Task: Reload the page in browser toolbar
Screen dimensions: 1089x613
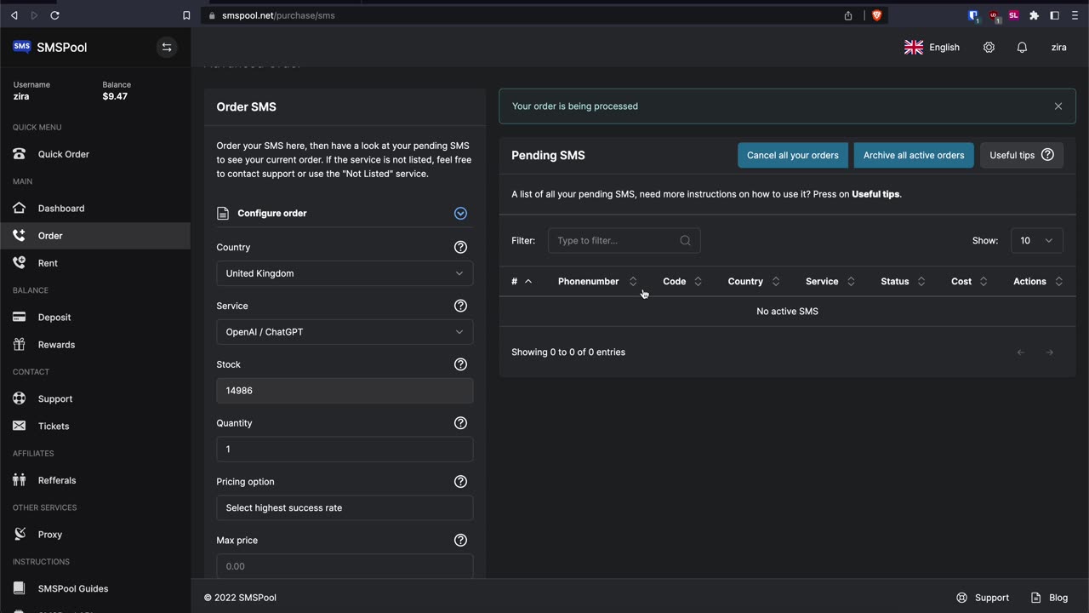Action: [x=54, y=15]
